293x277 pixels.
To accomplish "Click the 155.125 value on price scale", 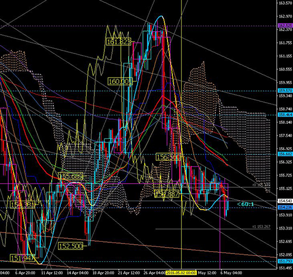I will [285, 188].
